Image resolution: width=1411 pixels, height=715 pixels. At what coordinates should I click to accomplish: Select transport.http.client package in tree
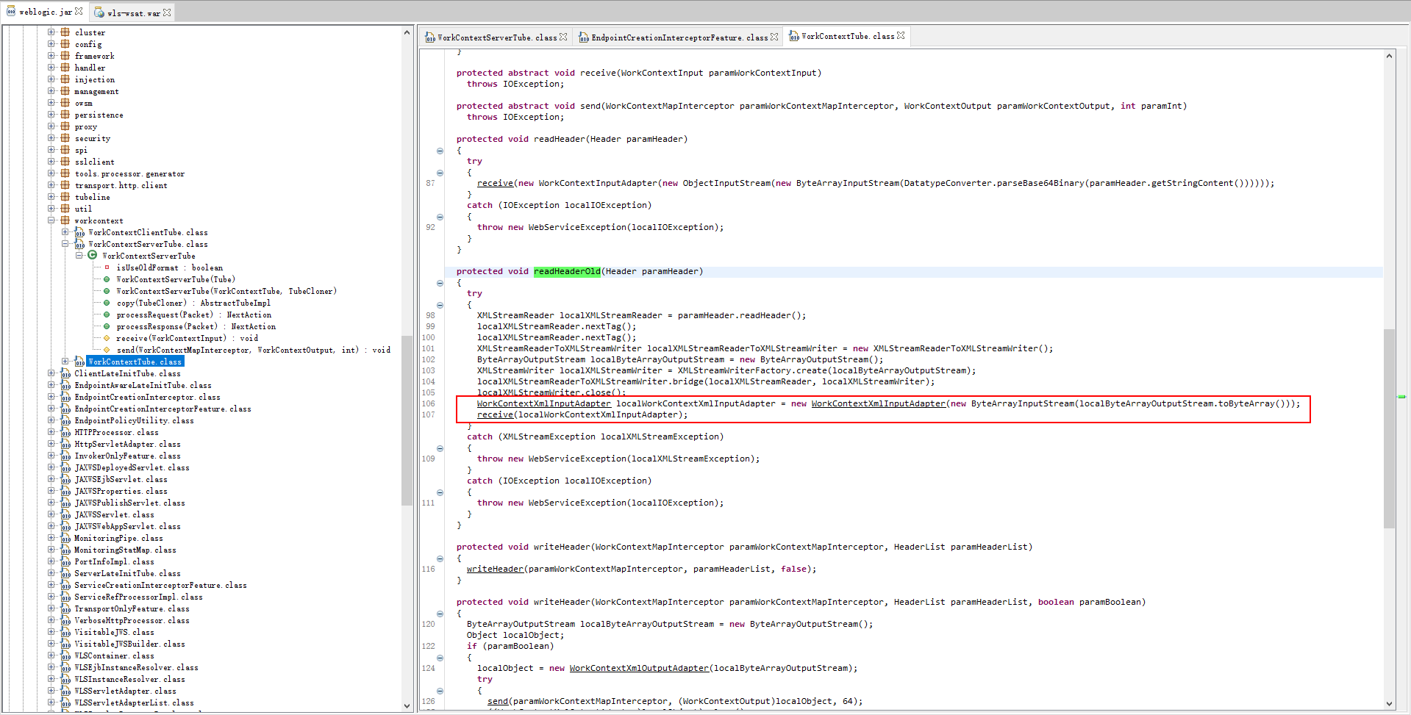121,185
